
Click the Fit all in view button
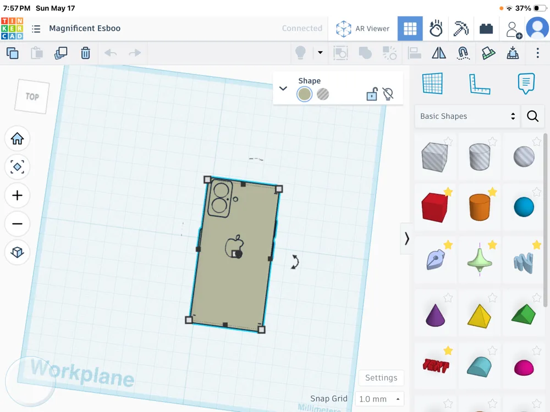17,167
